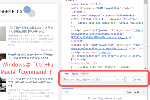The height and width of the screenshot is (100, 150).
Task: Select the meta charset="utf-8" line
Action: coord(87,4)
